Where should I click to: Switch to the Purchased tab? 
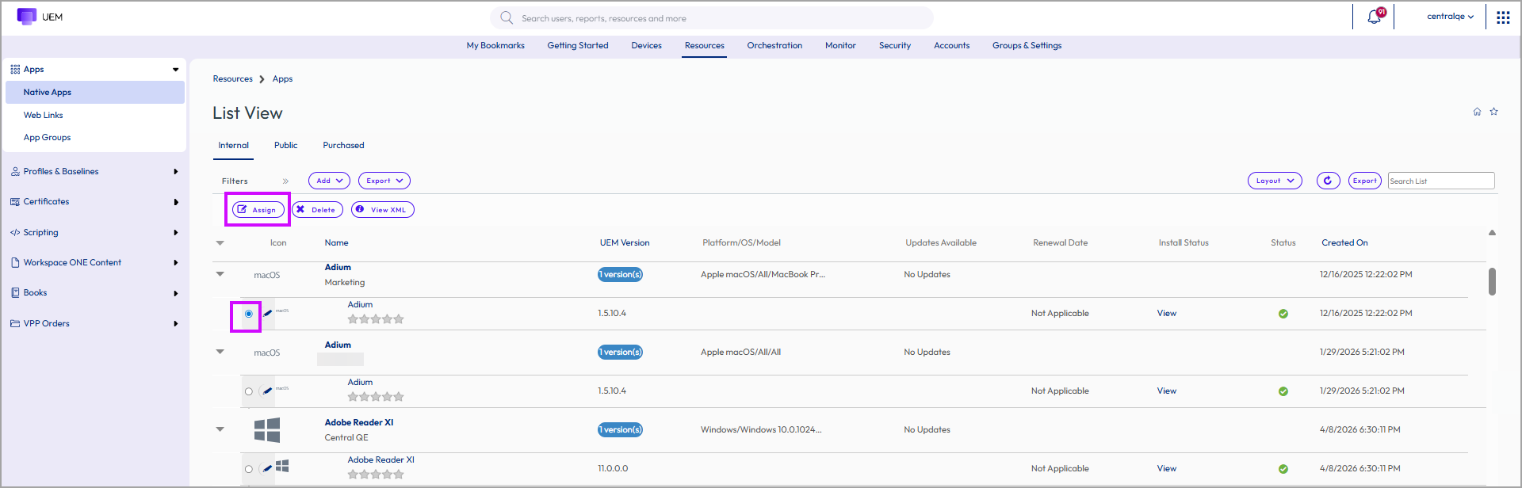pyautogui.click(x=343, y=146)
